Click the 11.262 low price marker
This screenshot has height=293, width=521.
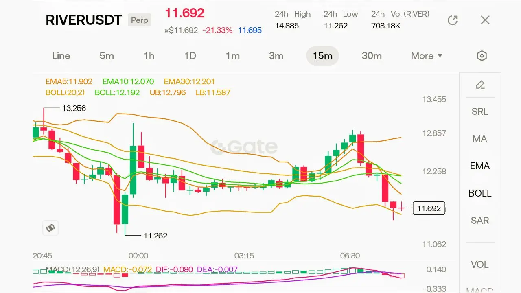click(155, 236)
